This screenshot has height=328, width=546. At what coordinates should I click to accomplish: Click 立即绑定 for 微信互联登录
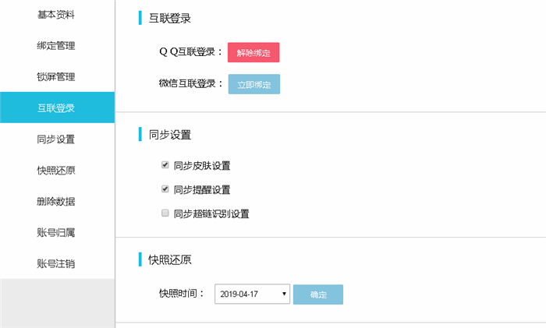[x=254, y=84]
